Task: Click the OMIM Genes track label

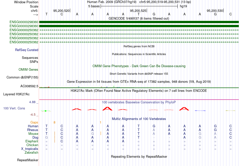Action: 28,69
